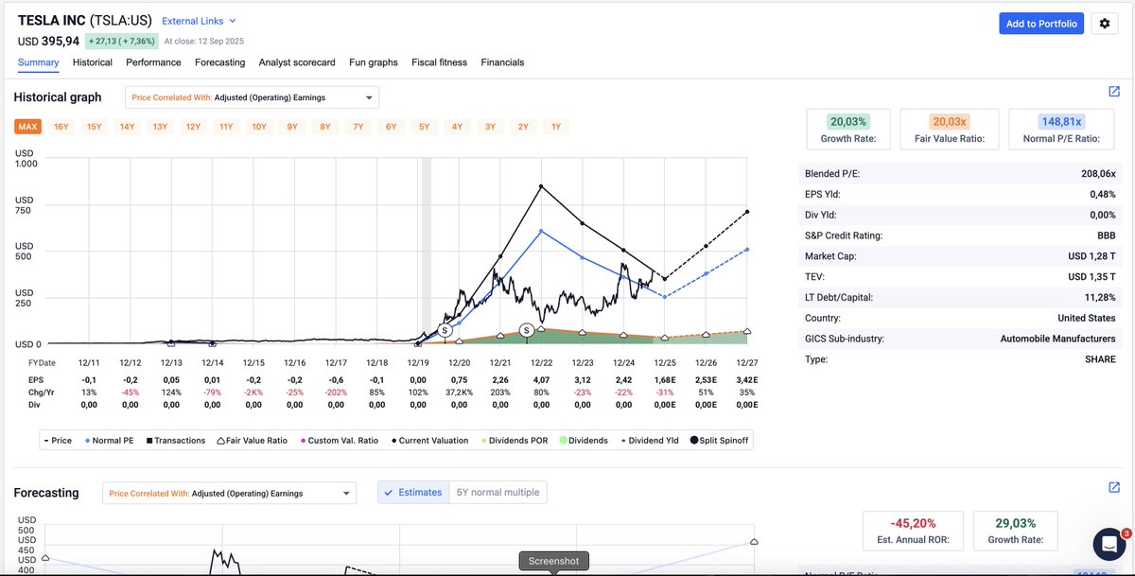Open Historical graph Price Correlated With dropdown
Image resolution: width=1135 pixels, height=576 pixels.
point(252,97)
